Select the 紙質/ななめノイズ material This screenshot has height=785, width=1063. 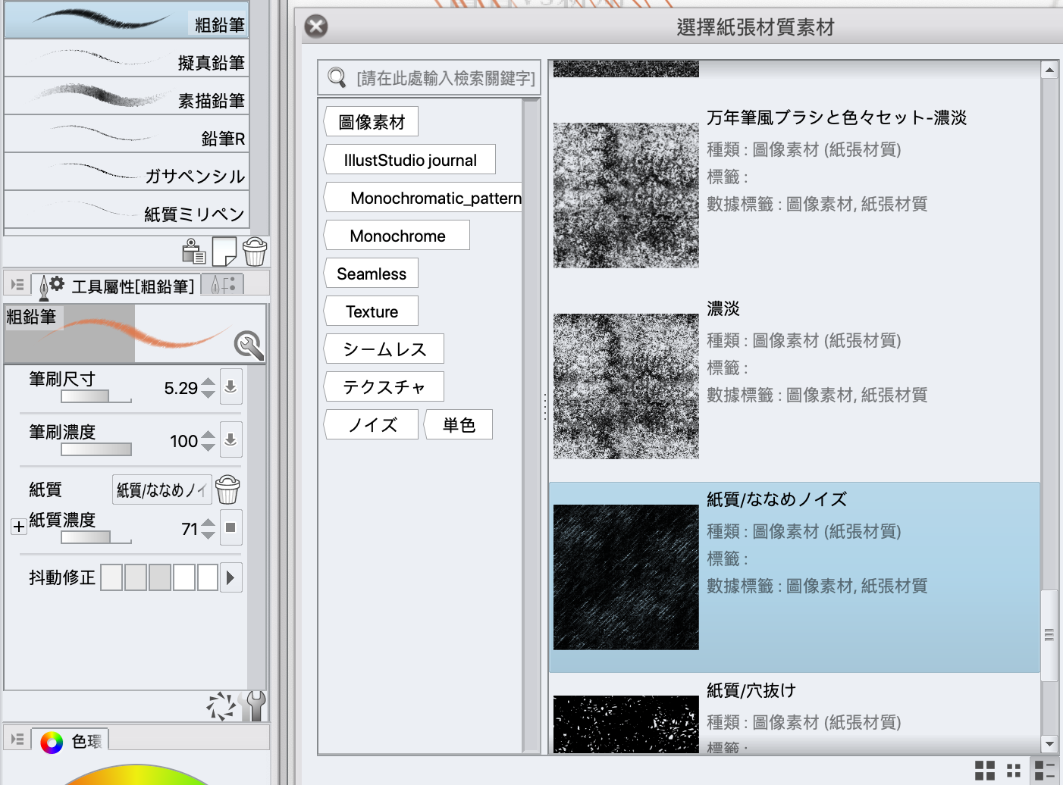(x=794, y=577)
